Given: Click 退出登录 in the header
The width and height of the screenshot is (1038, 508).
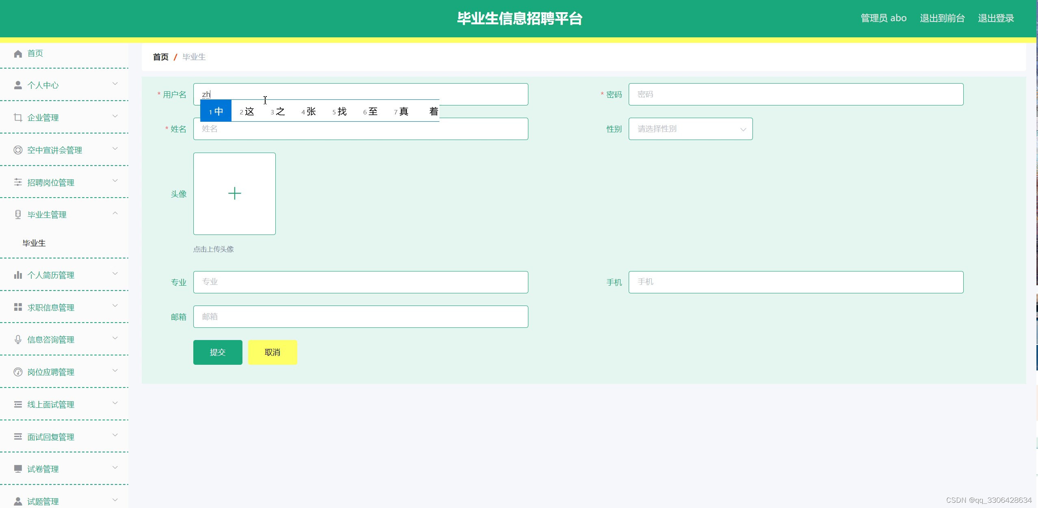Looking at the screenshot, I should [996, 18].
